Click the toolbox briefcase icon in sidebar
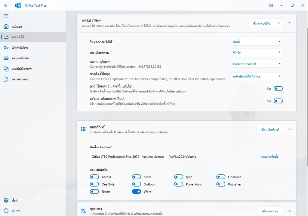308x216 pixels. pos(6,58)
